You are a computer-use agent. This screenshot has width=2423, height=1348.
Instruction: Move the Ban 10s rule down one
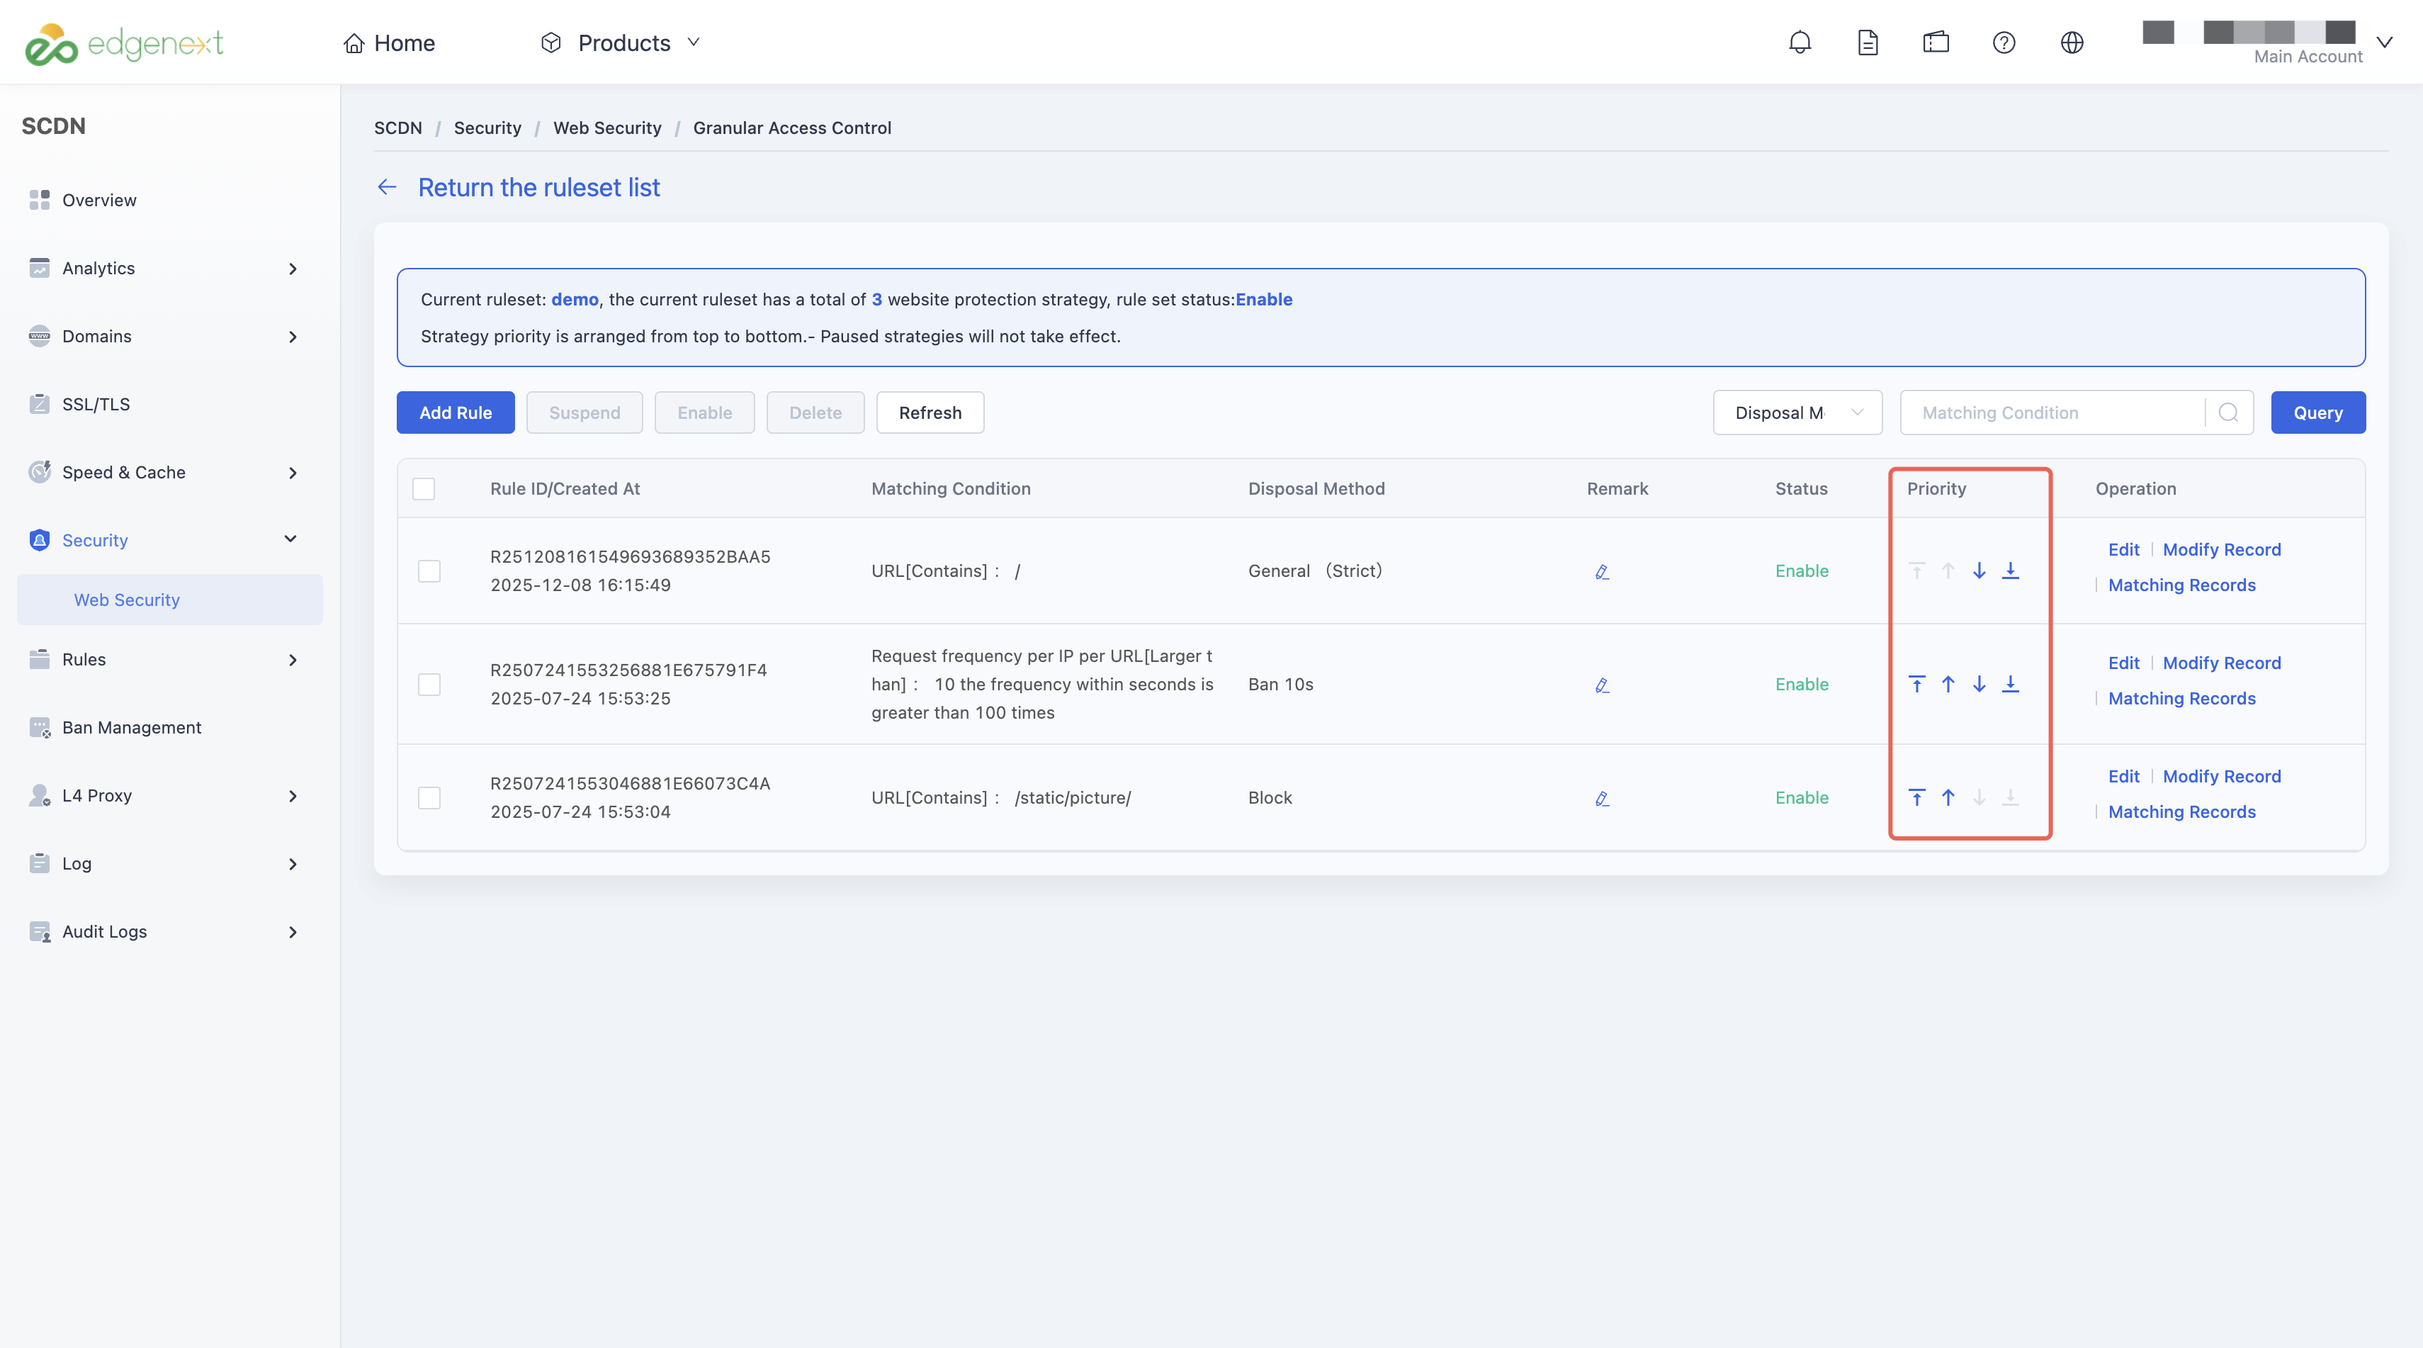pos(1979,684)
